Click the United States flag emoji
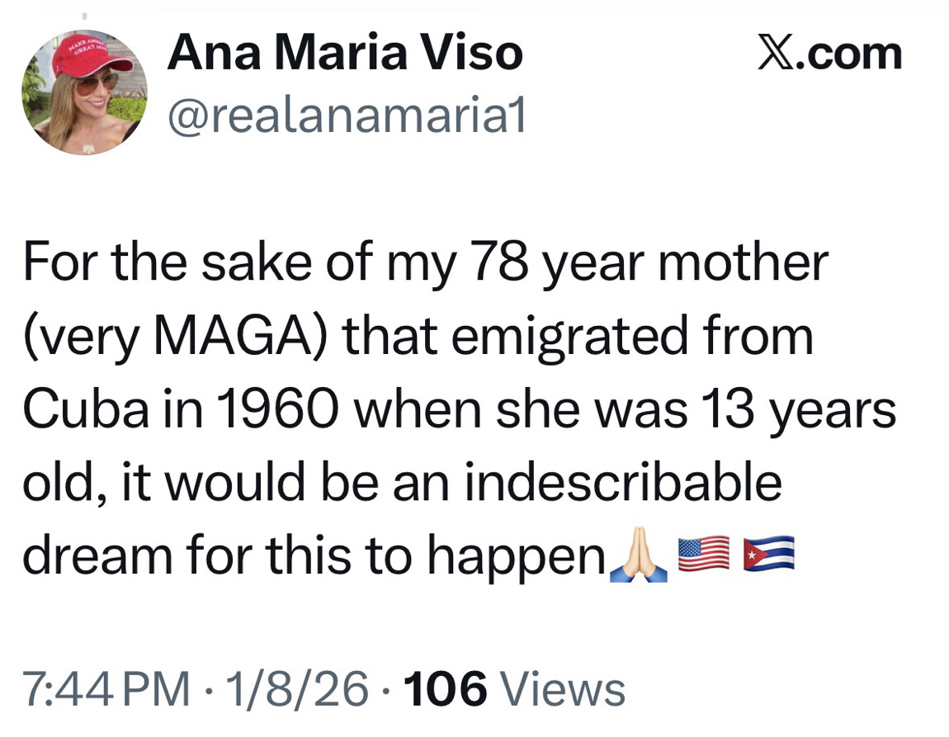 702,555
